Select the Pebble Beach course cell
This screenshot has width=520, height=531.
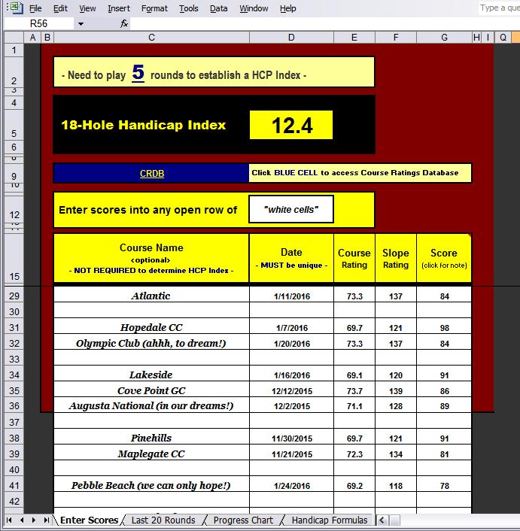click(151, 484)
